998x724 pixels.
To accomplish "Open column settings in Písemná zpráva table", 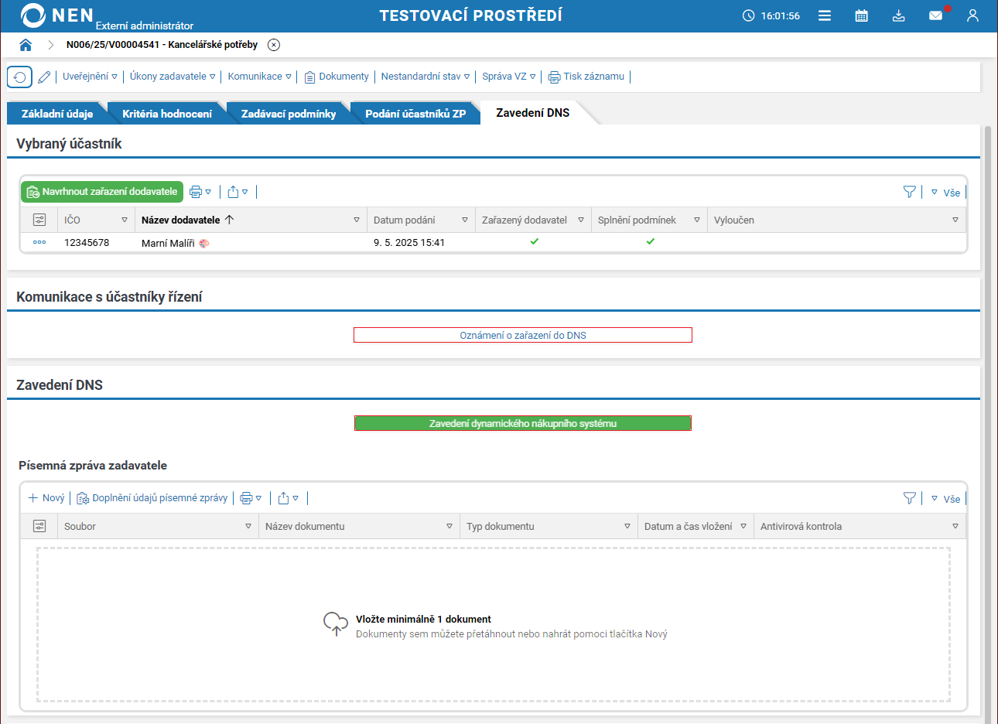I will [39, 526].
